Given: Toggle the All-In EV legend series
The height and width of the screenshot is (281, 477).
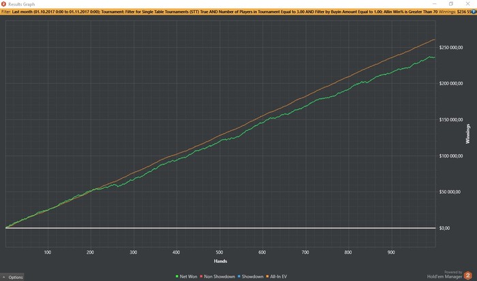Looking at the screenshot, I should coord(277,276).
